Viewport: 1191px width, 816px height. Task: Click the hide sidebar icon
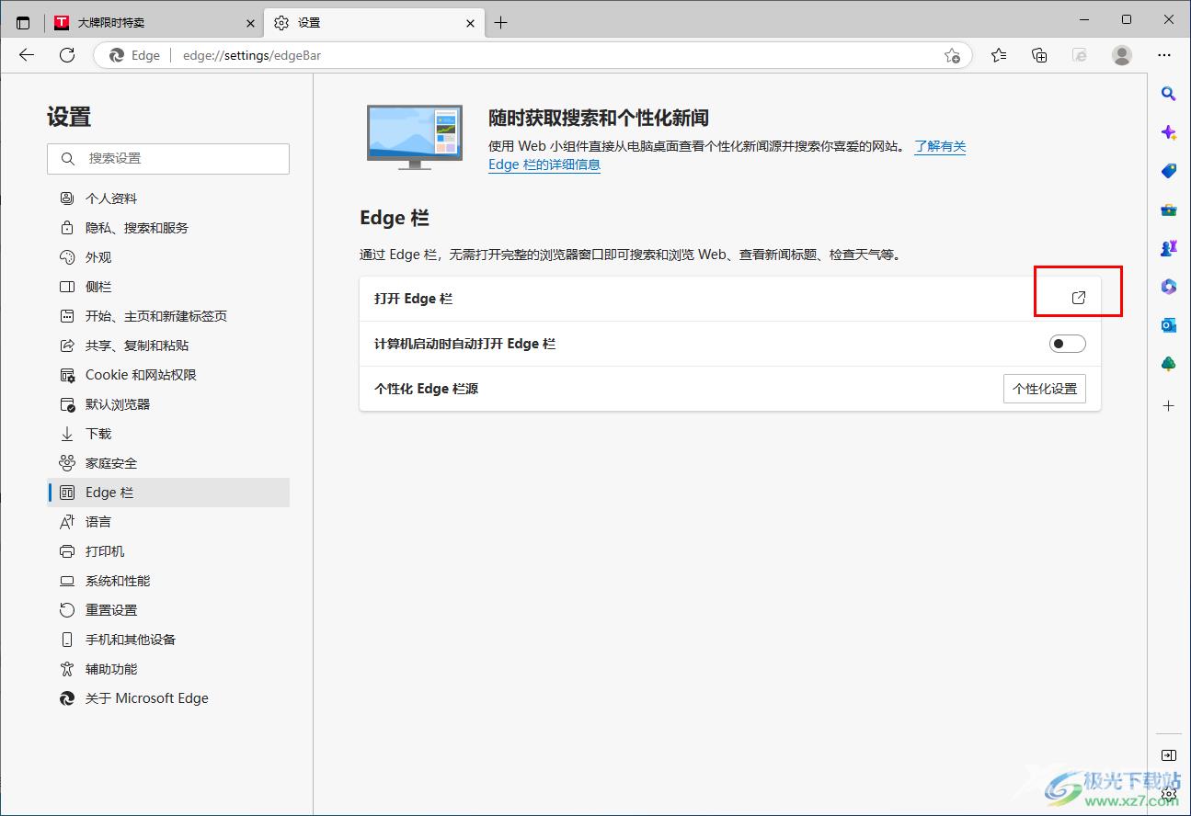(1169, 755)
